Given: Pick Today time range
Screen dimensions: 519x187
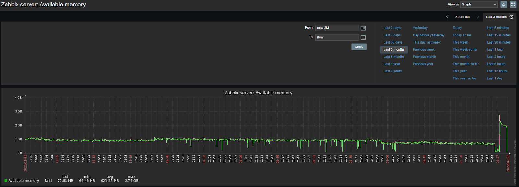Looking at the screenshot, I should pos(457,28).
